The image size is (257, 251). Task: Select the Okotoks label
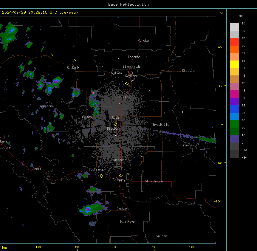coord(123,209)
